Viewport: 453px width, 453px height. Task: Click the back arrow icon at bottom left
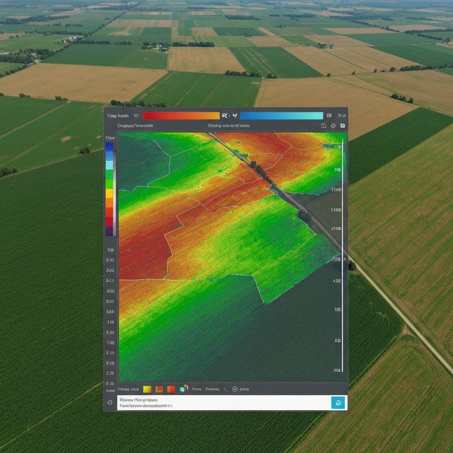click(x=110, y=403)
